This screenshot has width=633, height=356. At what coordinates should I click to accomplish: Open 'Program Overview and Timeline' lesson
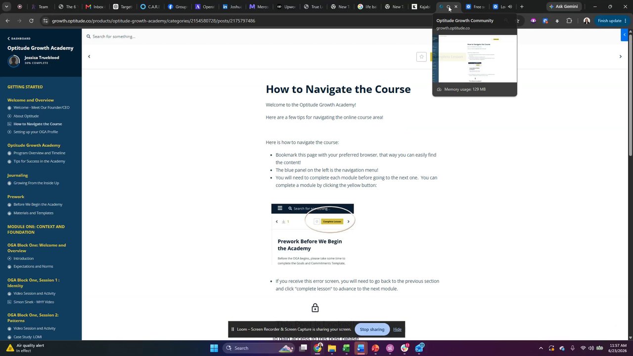pyautogui.click(x=40, y=153)
